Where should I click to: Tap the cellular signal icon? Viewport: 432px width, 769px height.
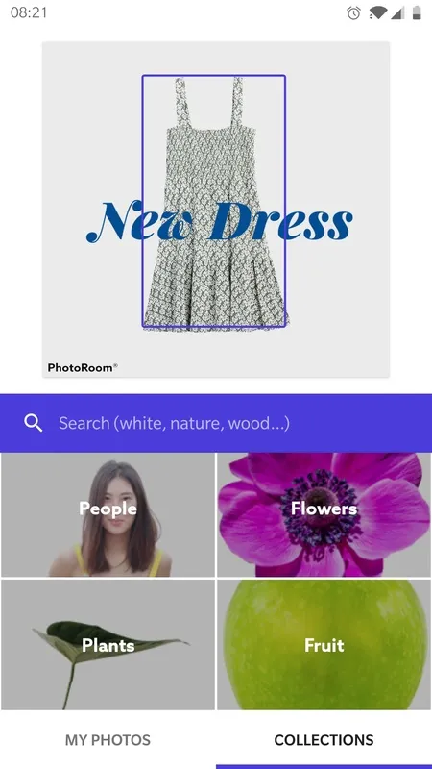coord(397,13)
